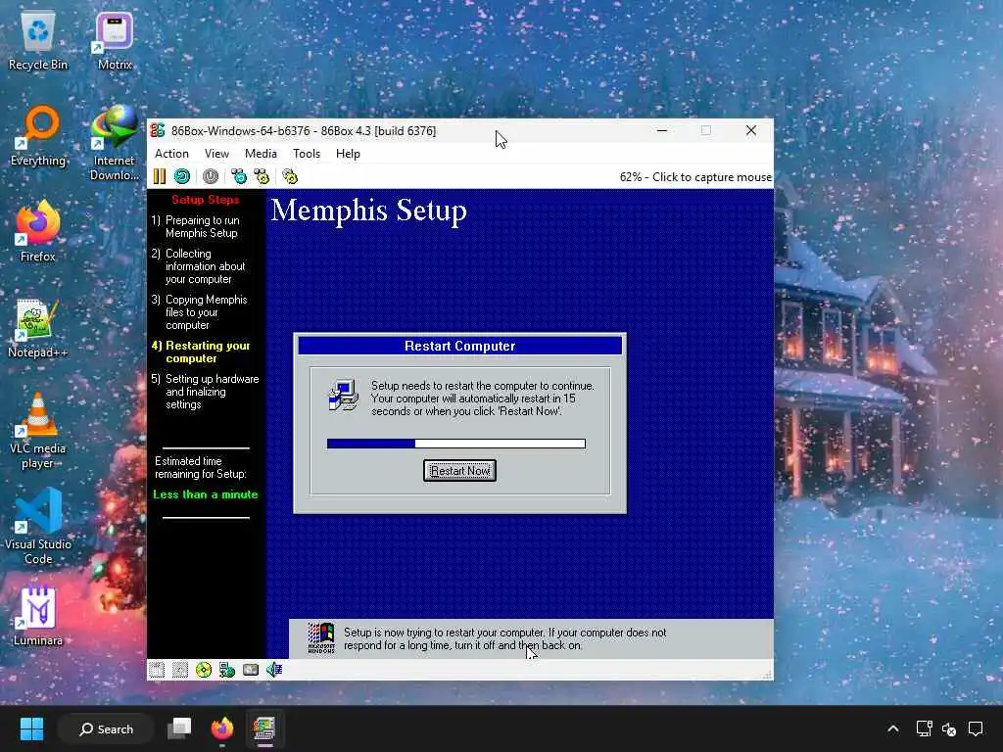Click the 86Box taskbar button

(x=264, y=728)
